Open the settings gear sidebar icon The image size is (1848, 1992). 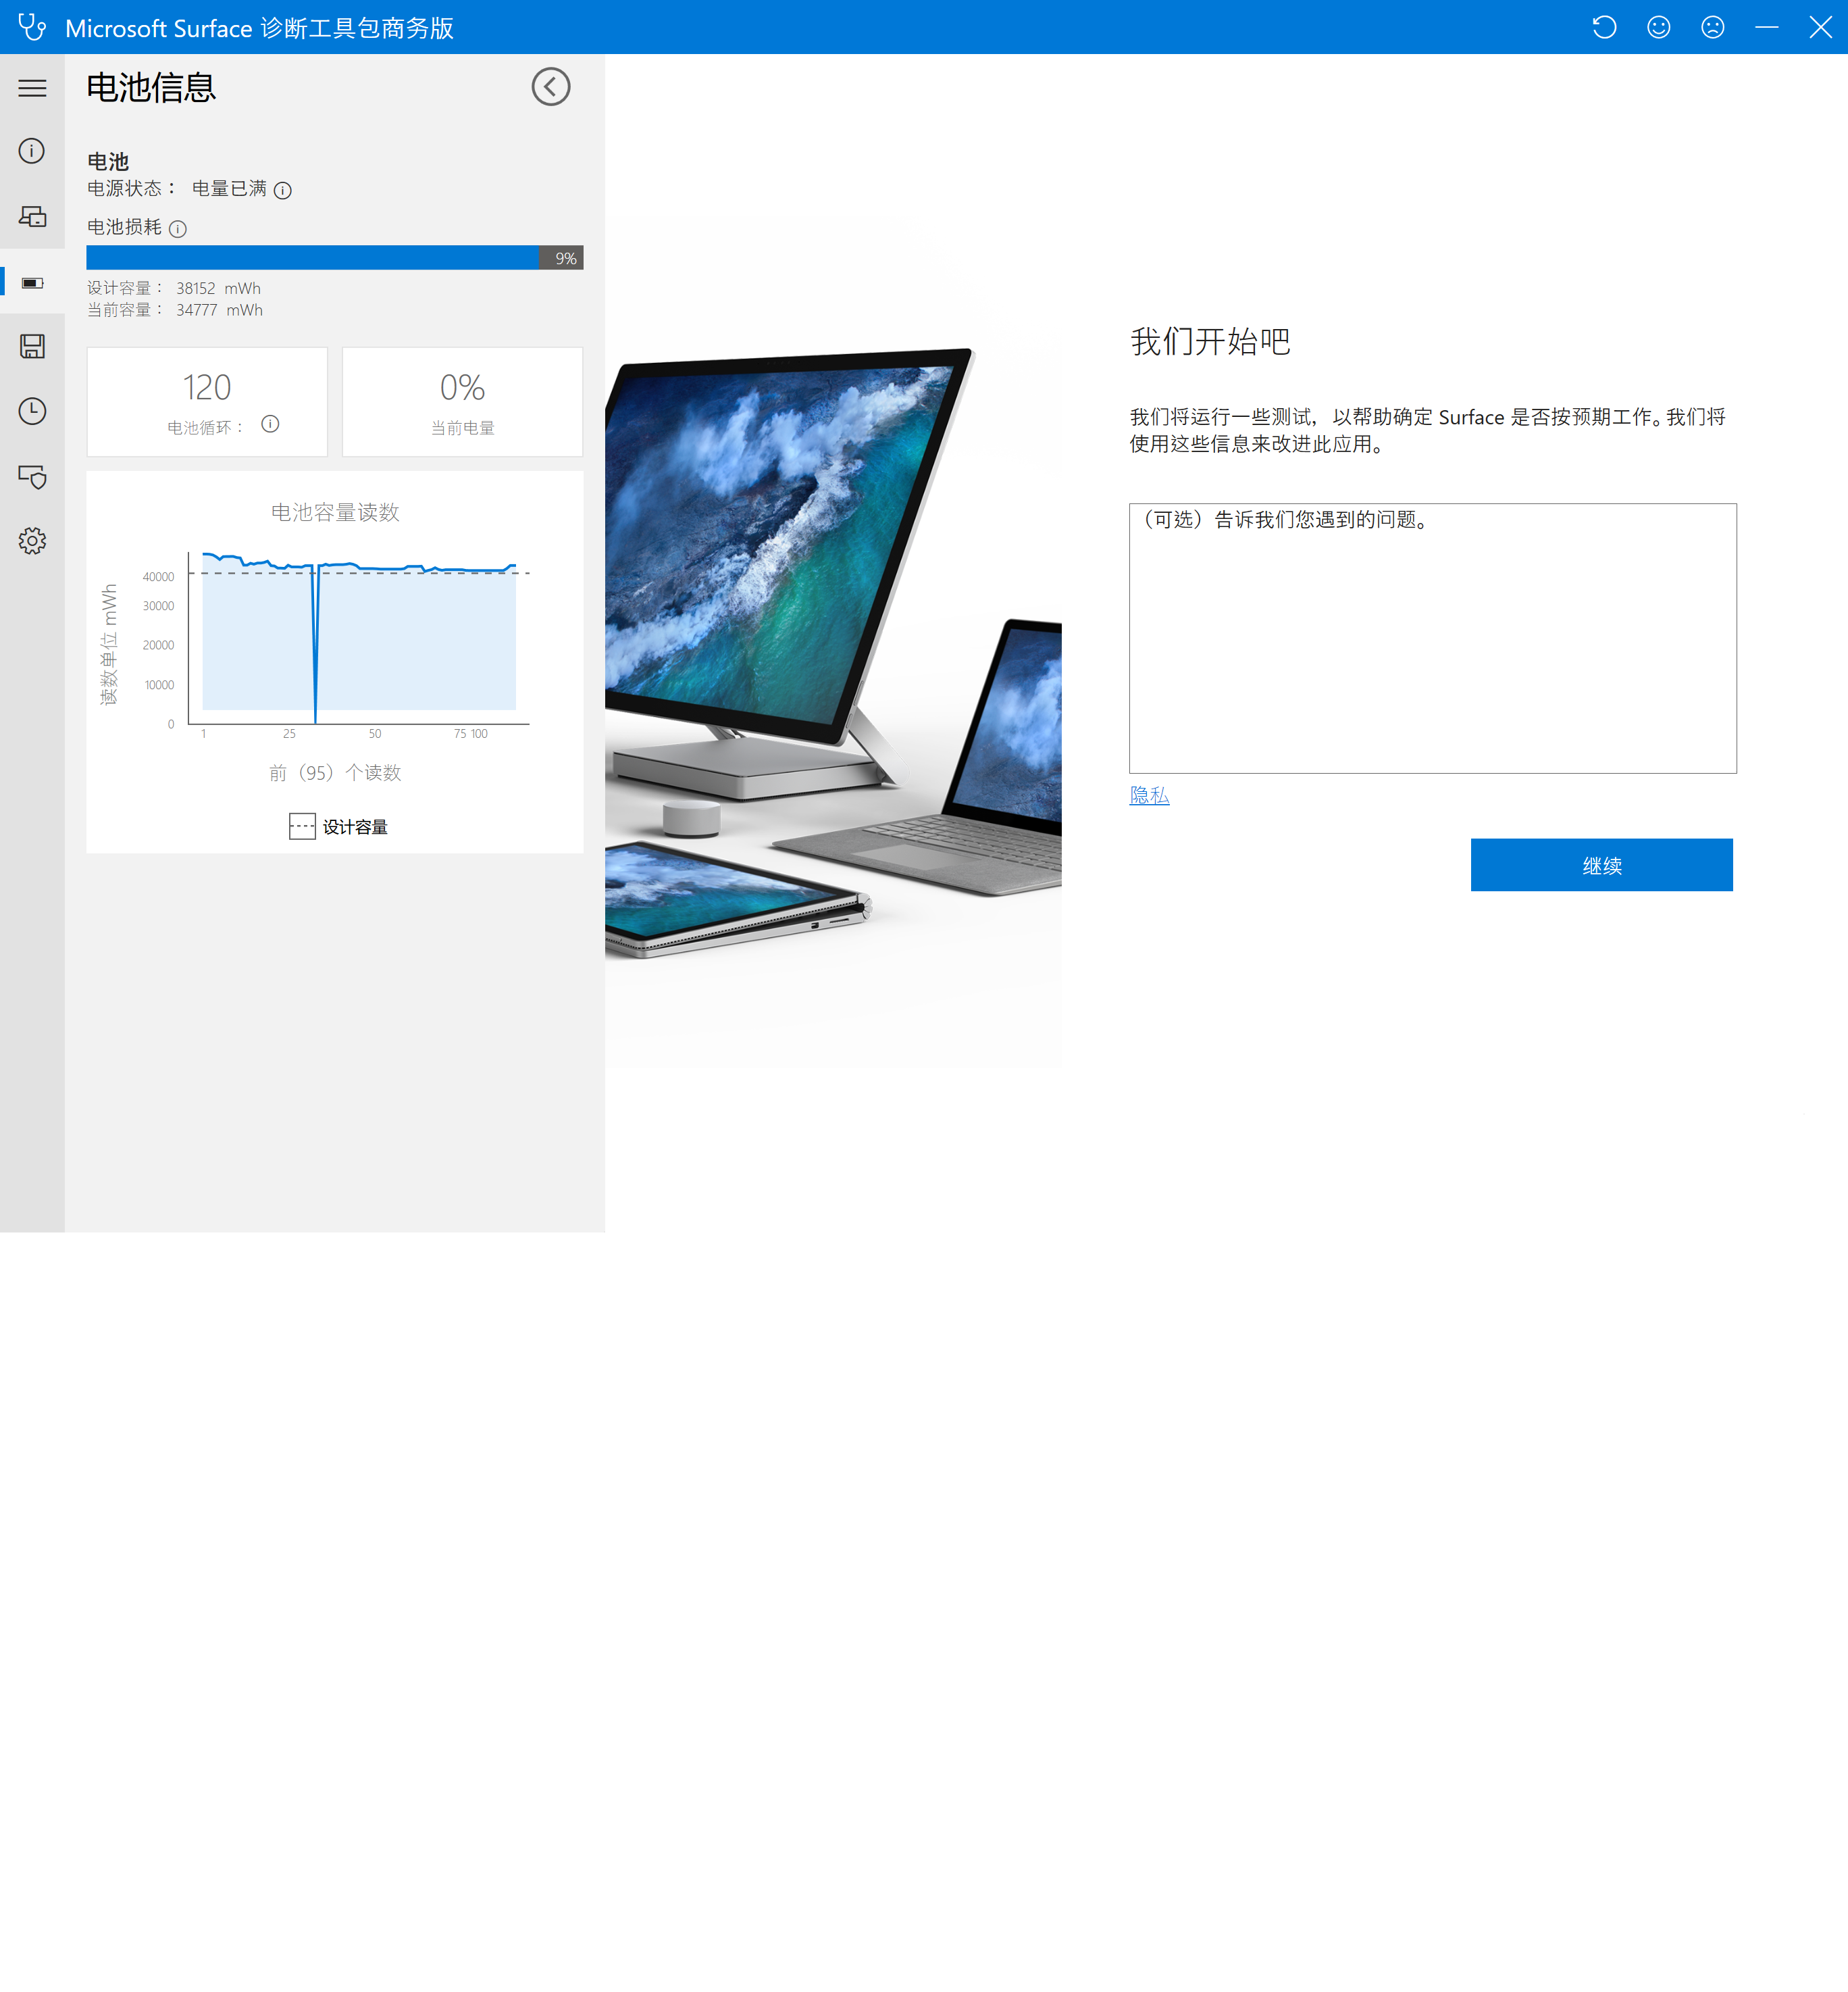[32, 541]
